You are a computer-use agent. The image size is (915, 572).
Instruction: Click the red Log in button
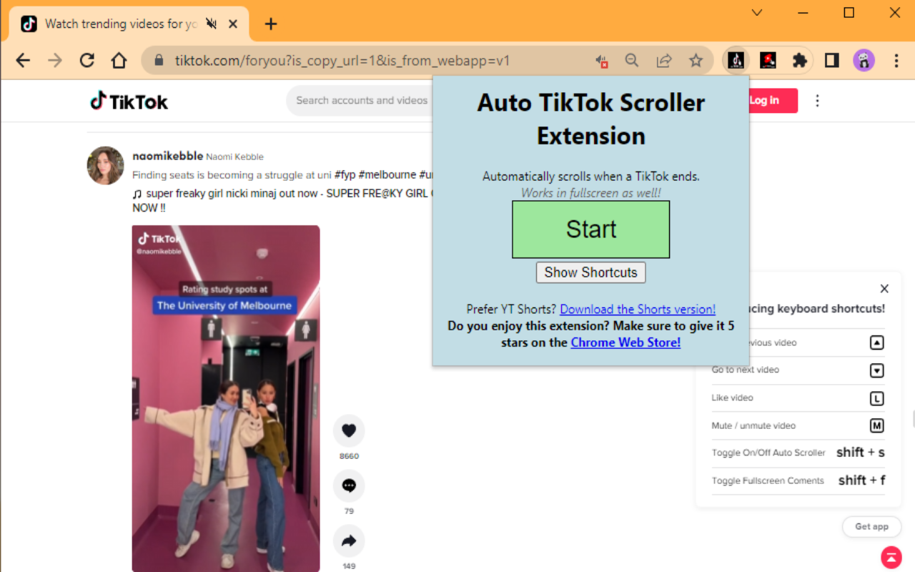[772, 101]
